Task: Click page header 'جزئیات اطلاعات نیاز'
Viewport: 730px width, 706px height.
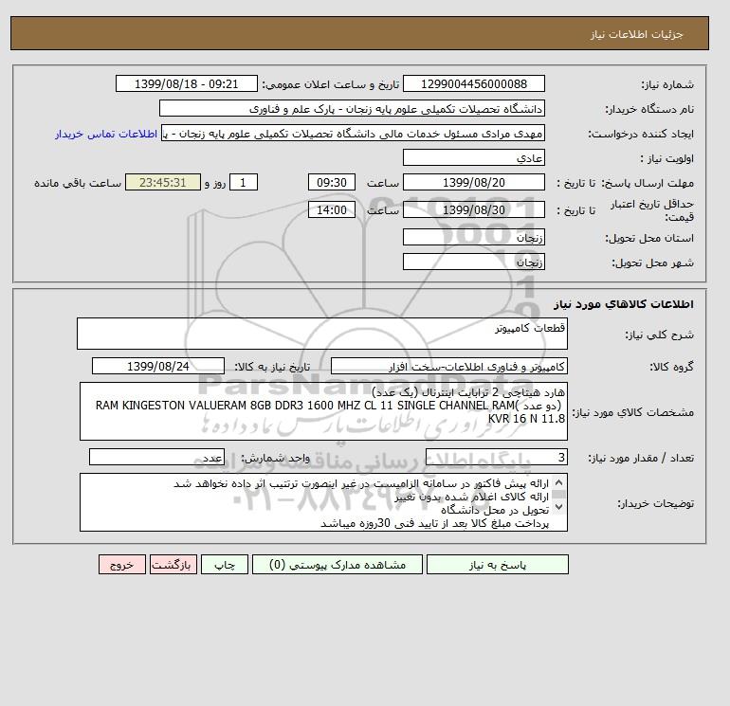Action: coord(636,34)
